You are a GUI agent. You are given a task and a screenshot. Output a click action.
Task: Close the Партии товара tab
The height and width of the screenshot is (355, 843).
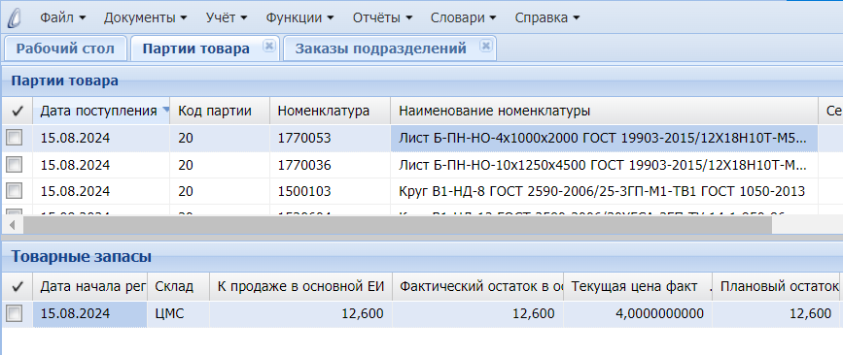click(x=268, y=47)
